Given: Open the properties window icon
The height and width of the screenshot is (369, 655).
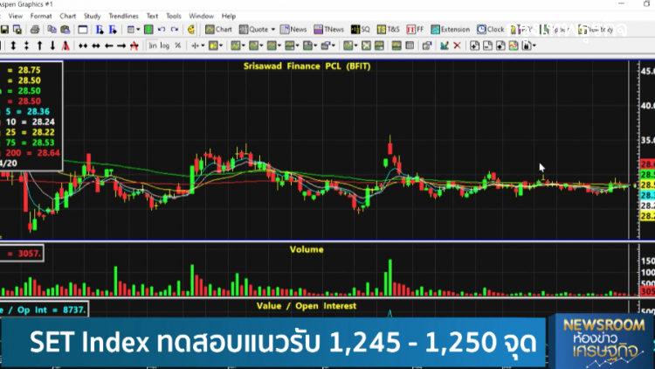Looking at the screenshot, I should 426,45.
